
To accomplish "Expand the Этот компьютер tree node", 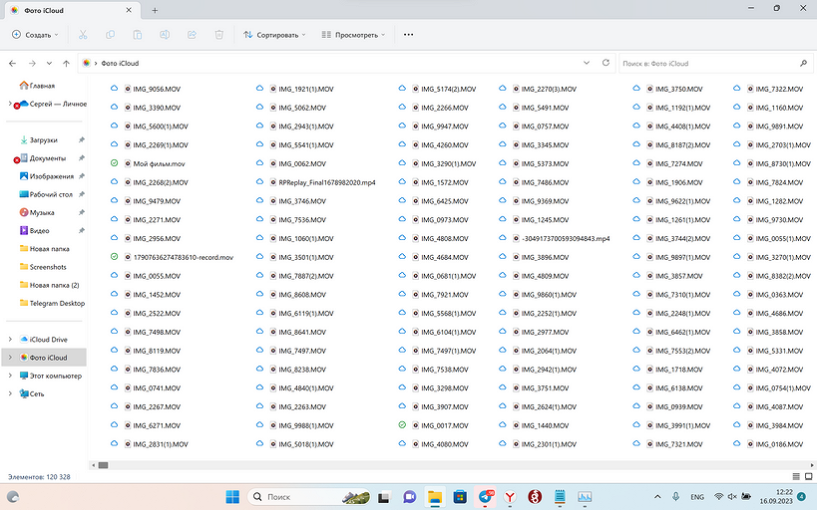I will [10, 376].
